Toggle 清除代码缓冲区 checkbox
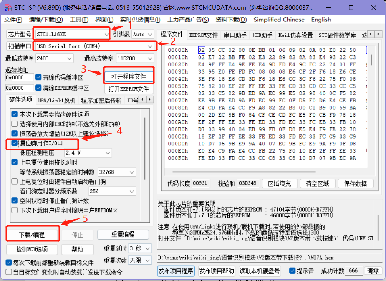Image resolution: width=386 pixels, height=281 pixels. (x=38, y=77)
